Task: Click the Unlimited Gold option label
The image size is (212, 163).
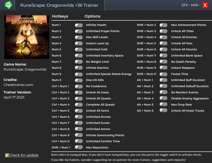Action: click(96, 49)
